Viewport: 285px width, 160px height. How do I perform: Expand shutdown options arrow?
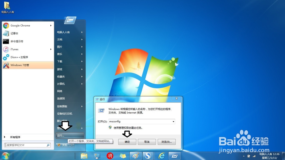(x=72, y=145)
